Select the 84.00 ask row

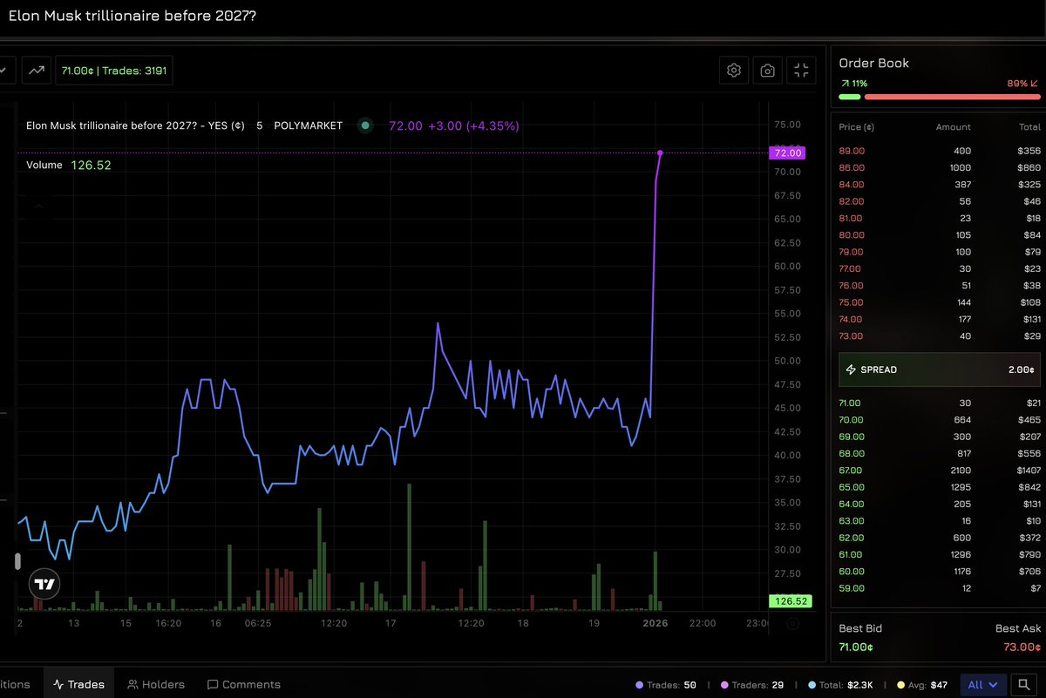click(939, 185)
